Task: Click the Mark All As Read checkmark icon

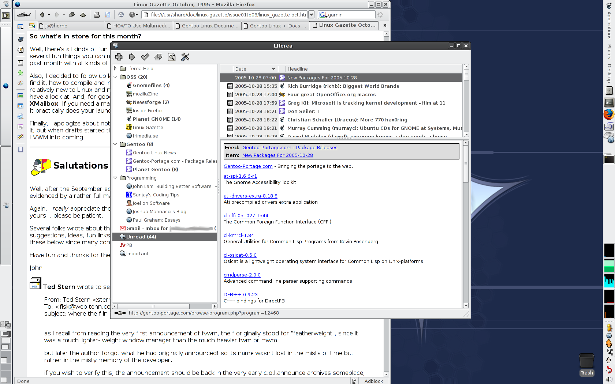Action: [x=145, y=57]
